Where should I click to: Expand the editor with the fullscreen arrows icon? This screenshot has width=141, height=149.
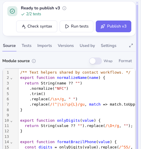131,45
